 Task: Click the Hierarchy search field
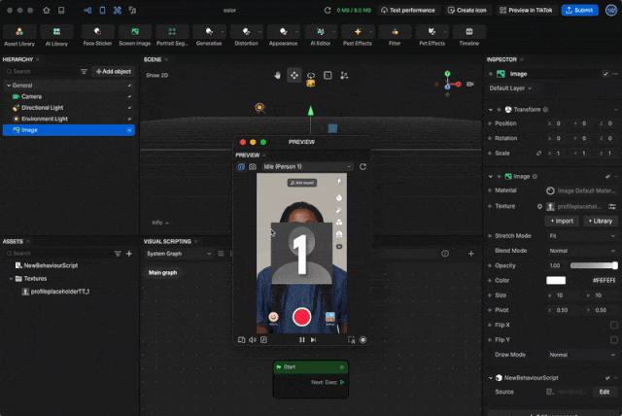[x=41, y=71]
